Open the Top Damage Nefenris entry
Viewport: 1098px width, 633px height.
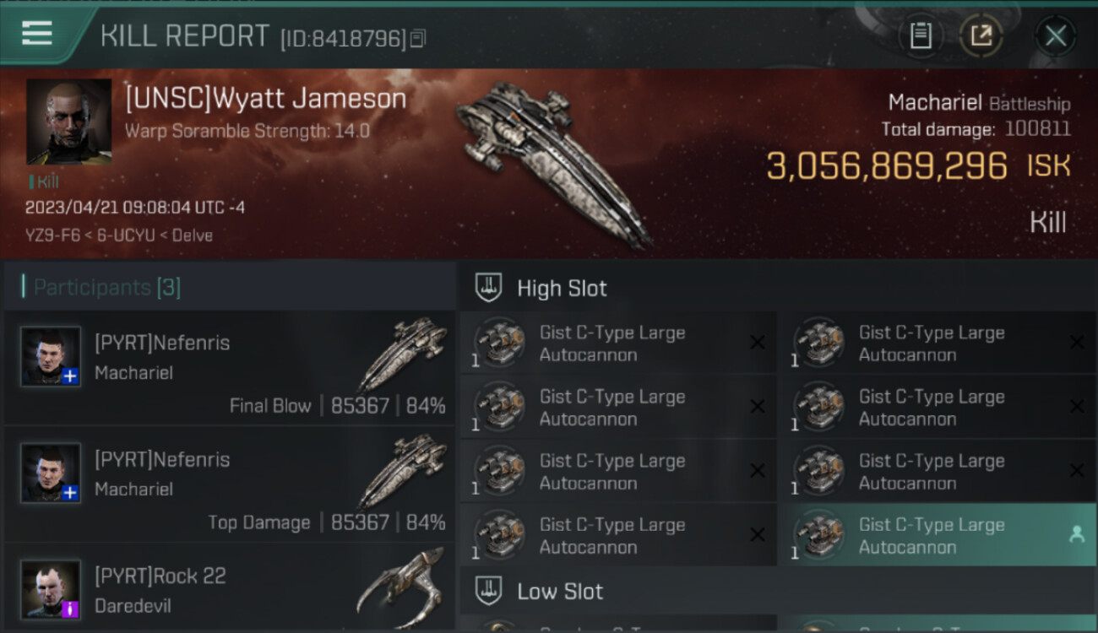[229, 484]
